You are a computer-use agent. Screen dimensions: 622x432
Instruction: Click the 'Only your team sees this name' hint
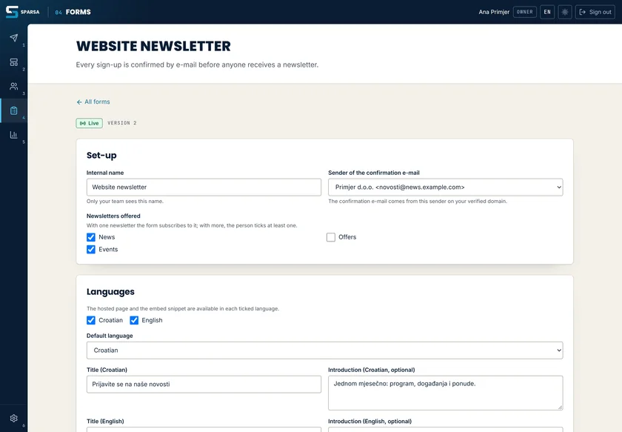[125, 202]
